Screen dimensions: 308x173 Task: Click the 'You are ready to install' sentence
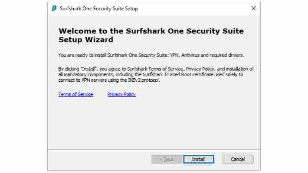coord(151,55)
